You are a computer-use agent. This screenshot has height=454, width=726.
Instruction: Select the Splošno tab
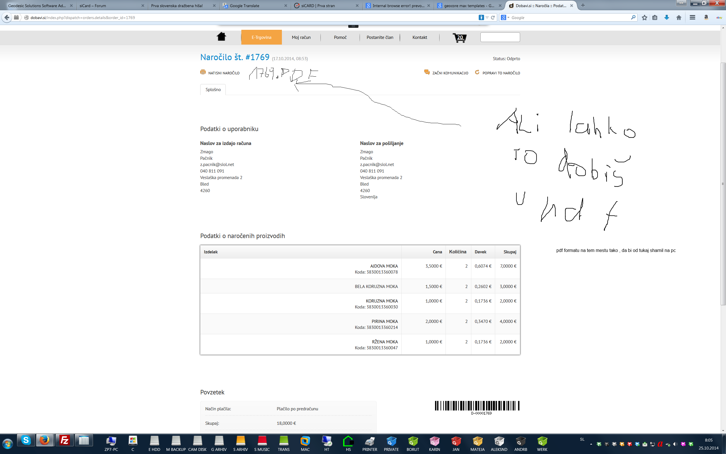pos(213,89)
